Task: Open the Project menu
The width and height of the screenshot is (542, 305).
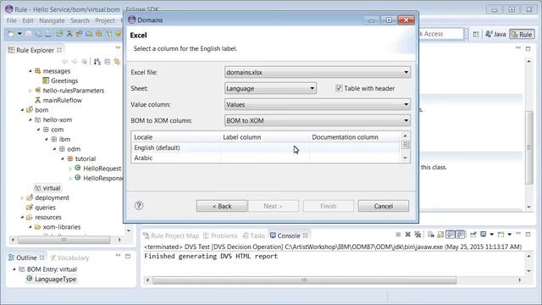Action: (105, 20)
